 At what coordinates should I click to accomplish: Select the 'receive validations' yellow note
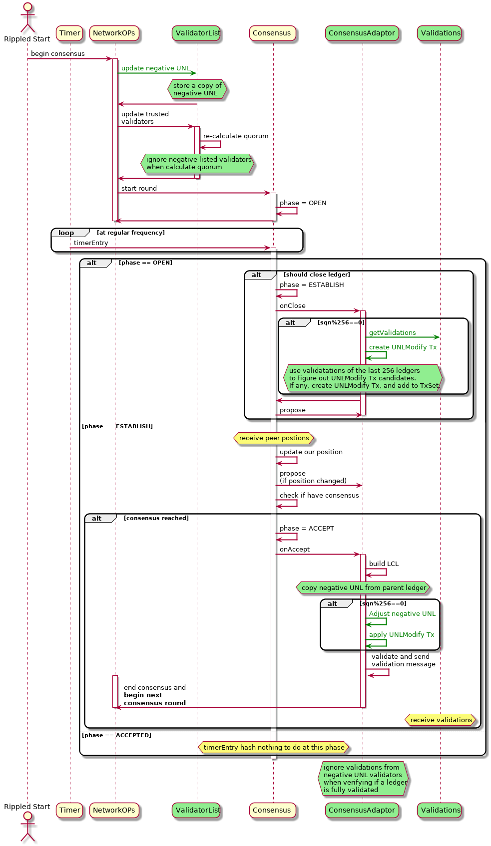pos(441,720)
